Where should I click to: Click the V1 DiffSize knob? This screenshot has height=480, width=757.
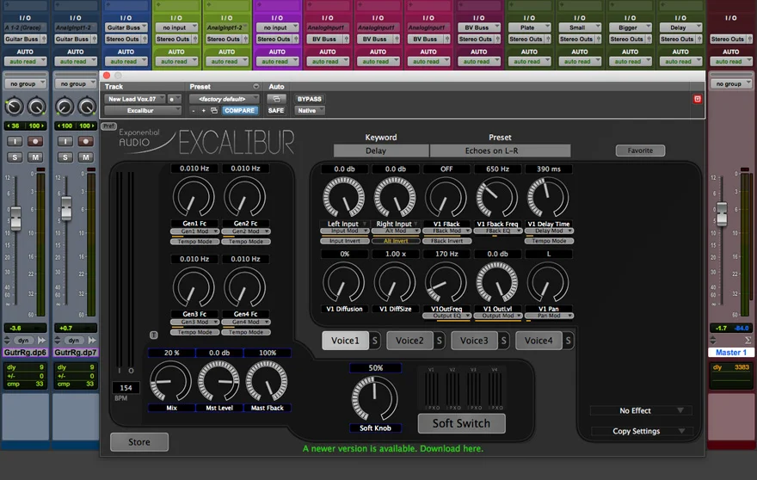(395, 283)
